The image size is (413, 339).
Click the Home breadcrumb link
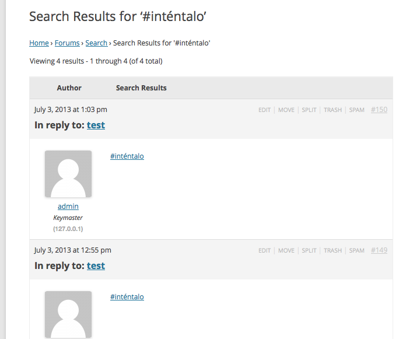[39, 43]
